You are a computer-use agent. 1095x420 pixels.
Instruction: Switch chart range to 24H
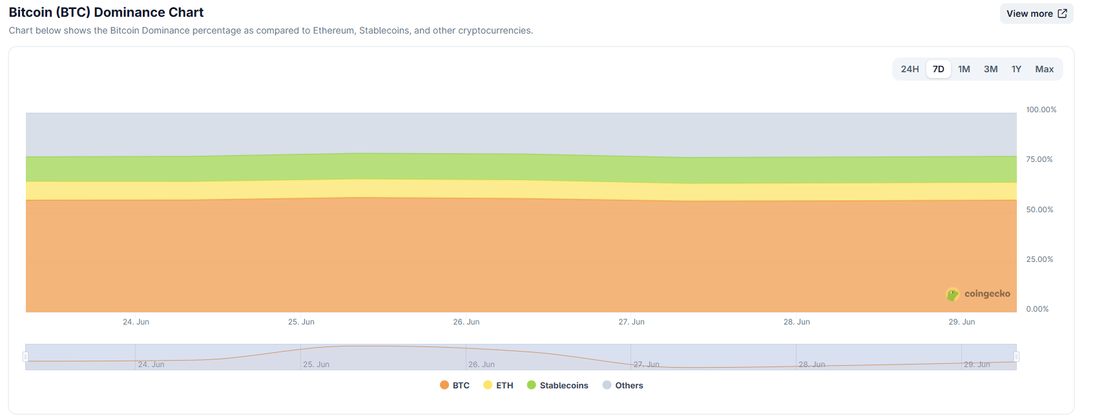(910, 69)
